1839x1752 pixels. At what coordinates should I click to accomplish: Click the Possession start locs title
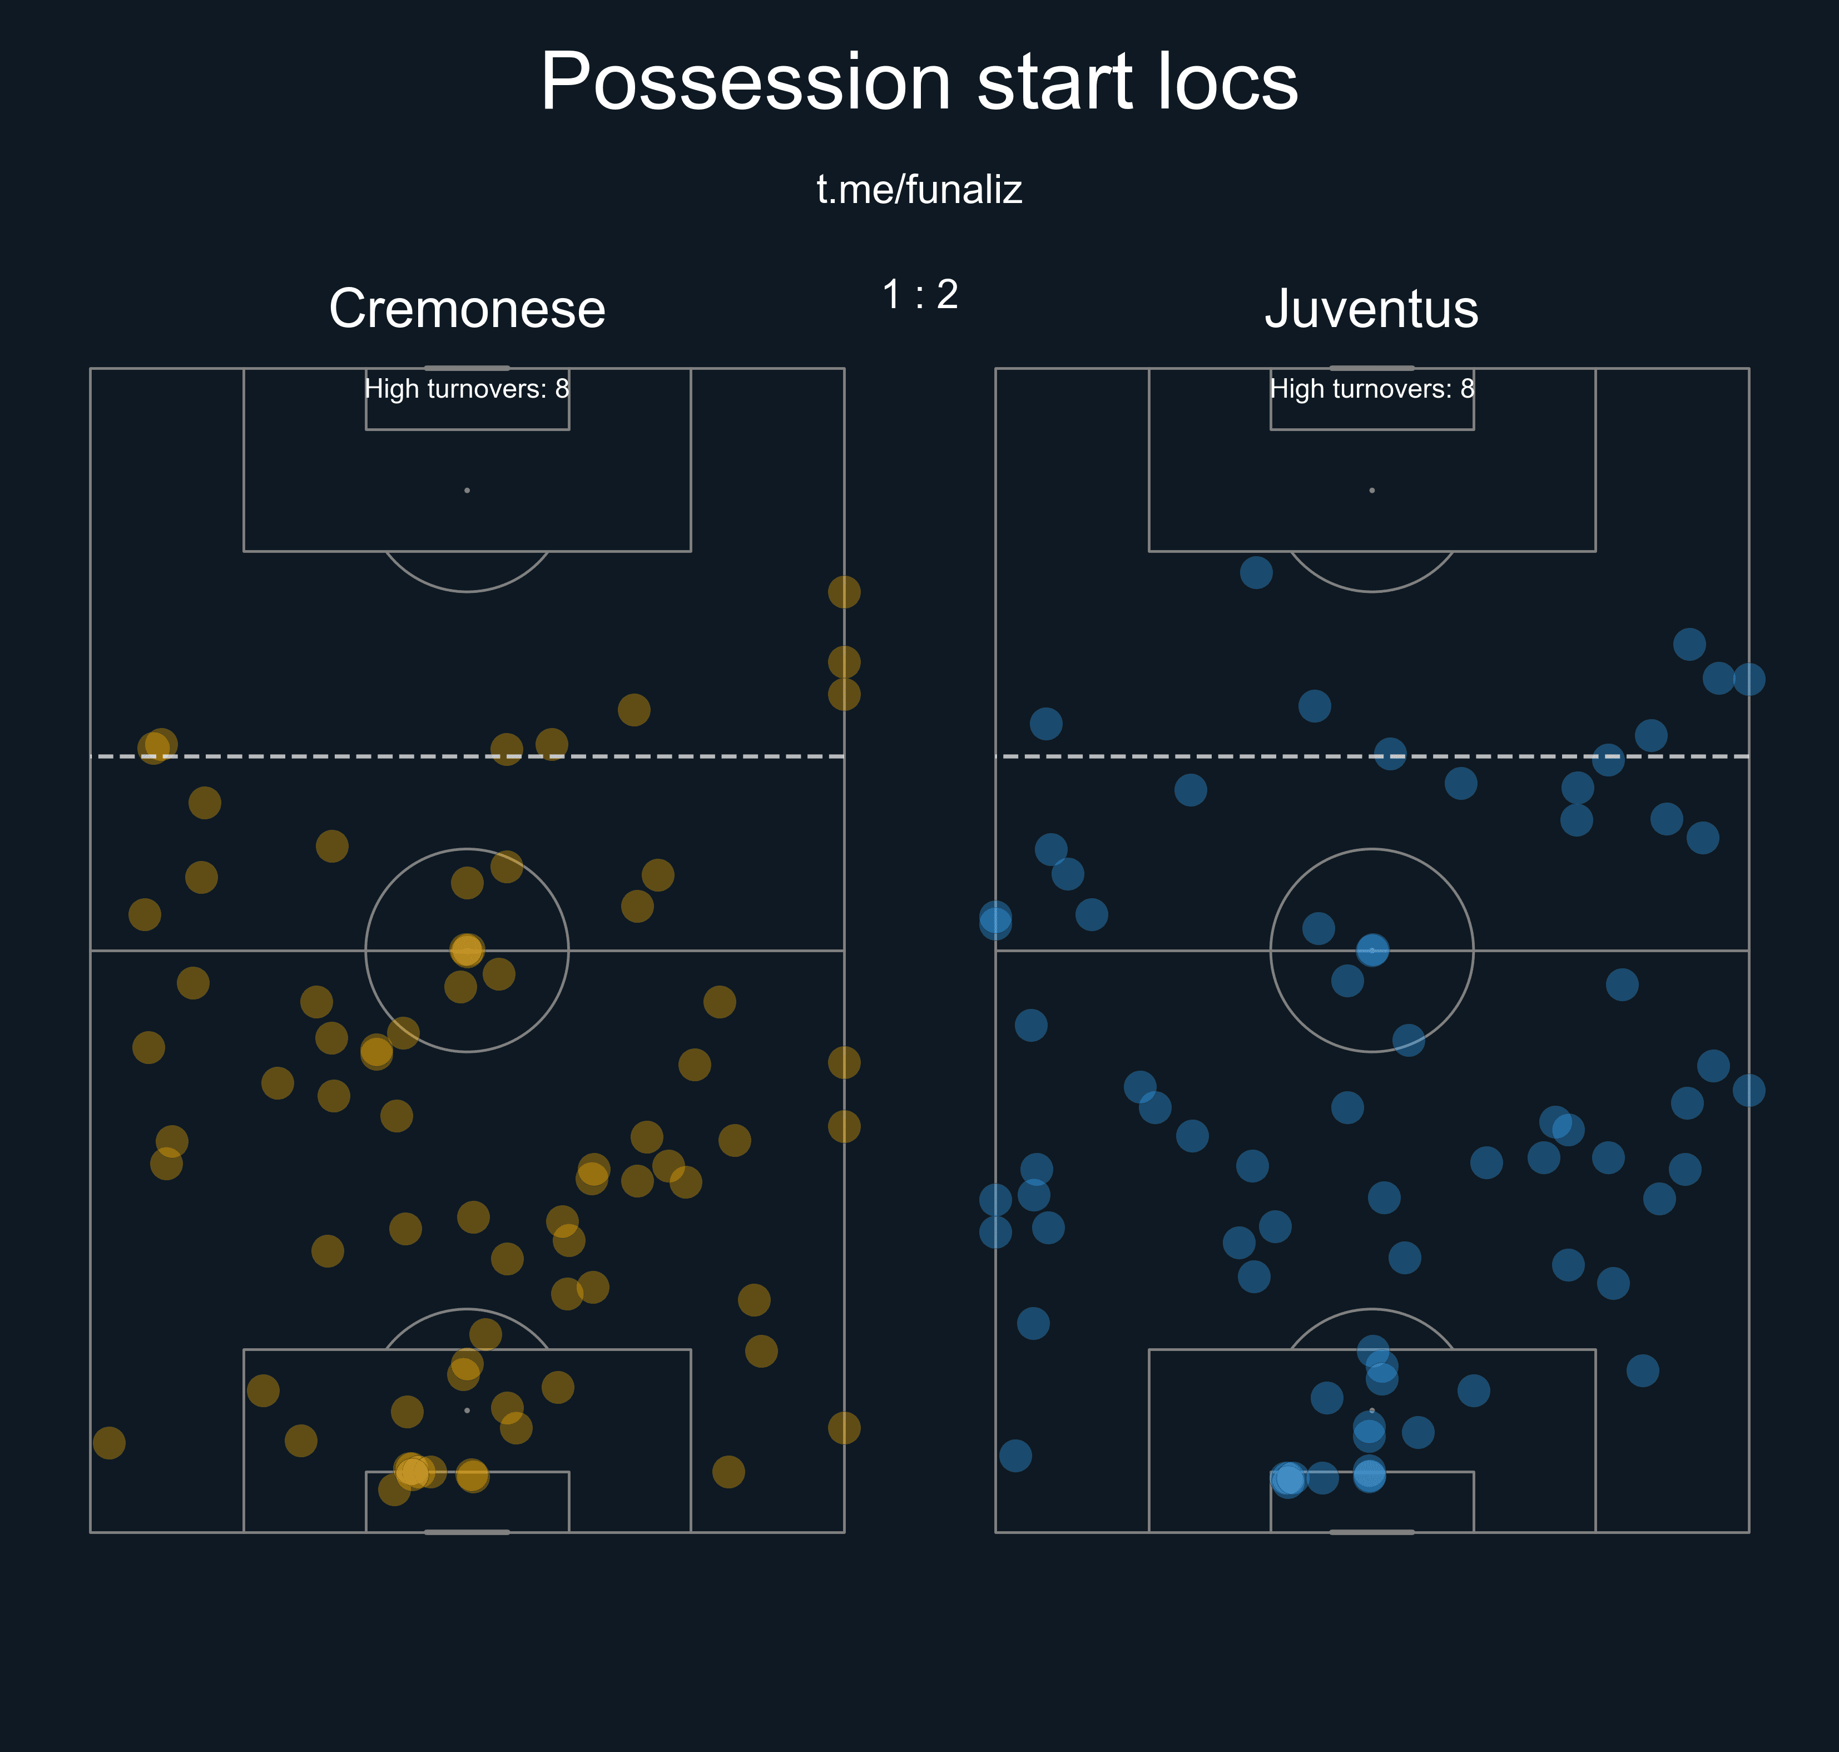pyautogui.click(x=919, y=82)
